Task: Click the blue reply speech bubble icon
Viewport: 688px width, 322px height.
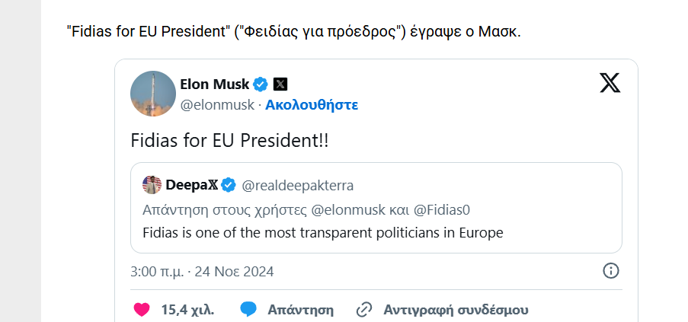Action: click(248, 310)
